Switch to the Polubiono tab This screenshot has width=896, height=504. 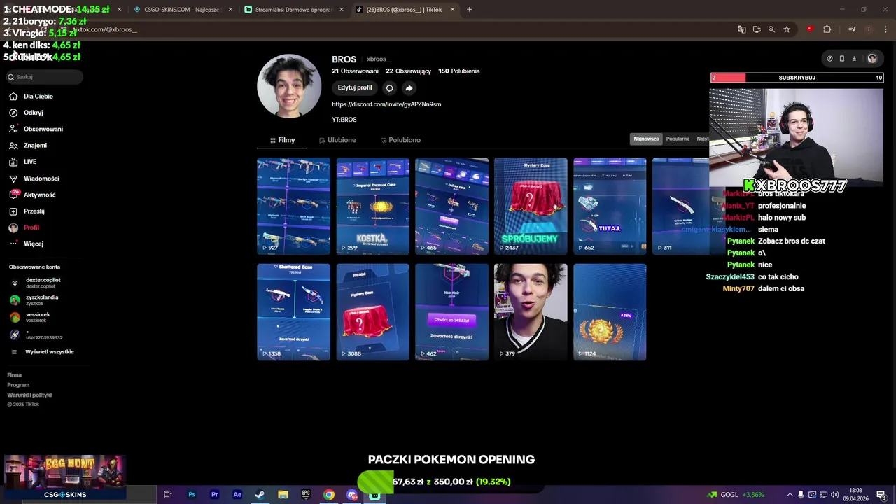coord(400,140)
